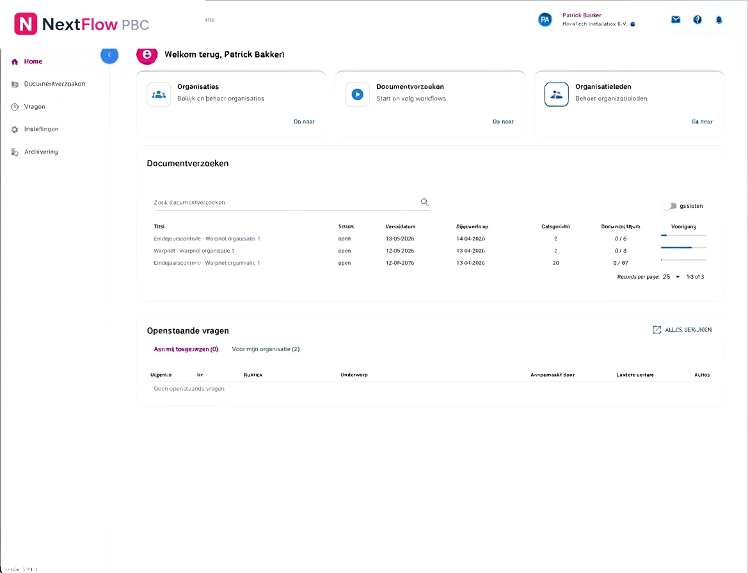Sort by the Titel column header
Screen dimensions: 748x573
[159, 226]
